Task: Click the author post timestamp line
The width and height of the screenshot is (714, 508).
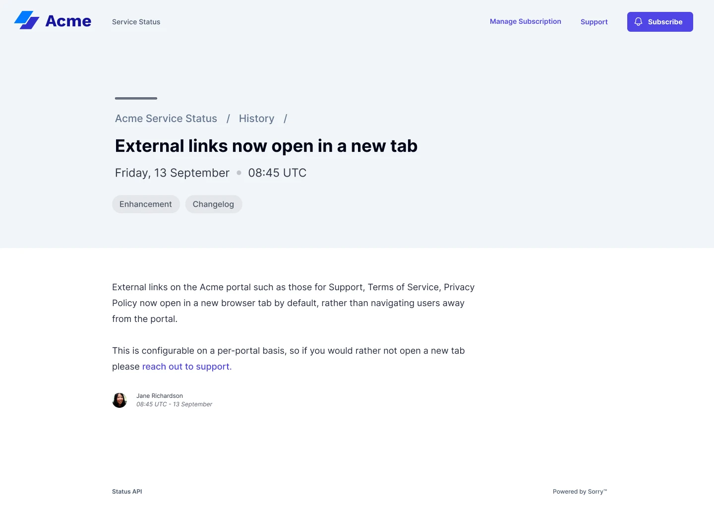Action: (x=174, y=404)
